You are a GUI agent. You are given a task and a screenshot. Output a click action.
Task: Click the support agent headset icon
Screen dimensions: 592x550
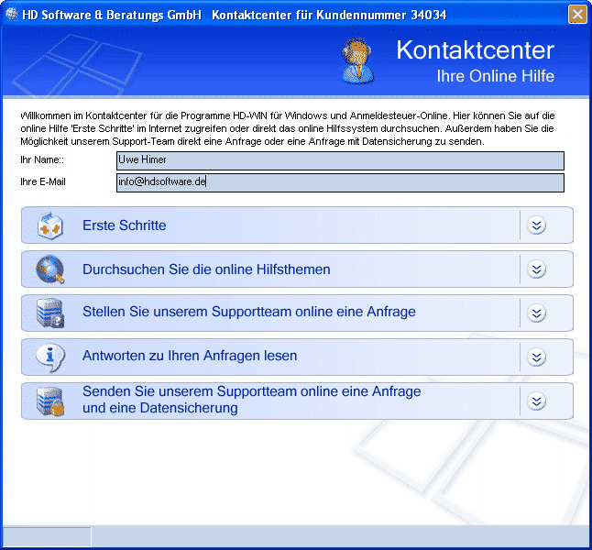click(357, 60)
